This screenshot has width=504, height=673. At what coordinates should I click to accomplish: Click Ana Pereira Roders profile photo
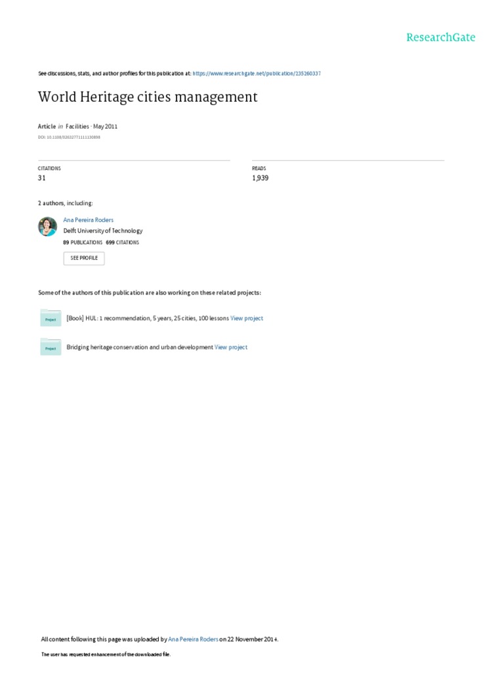pyautogui.click(x=47, y=227)
